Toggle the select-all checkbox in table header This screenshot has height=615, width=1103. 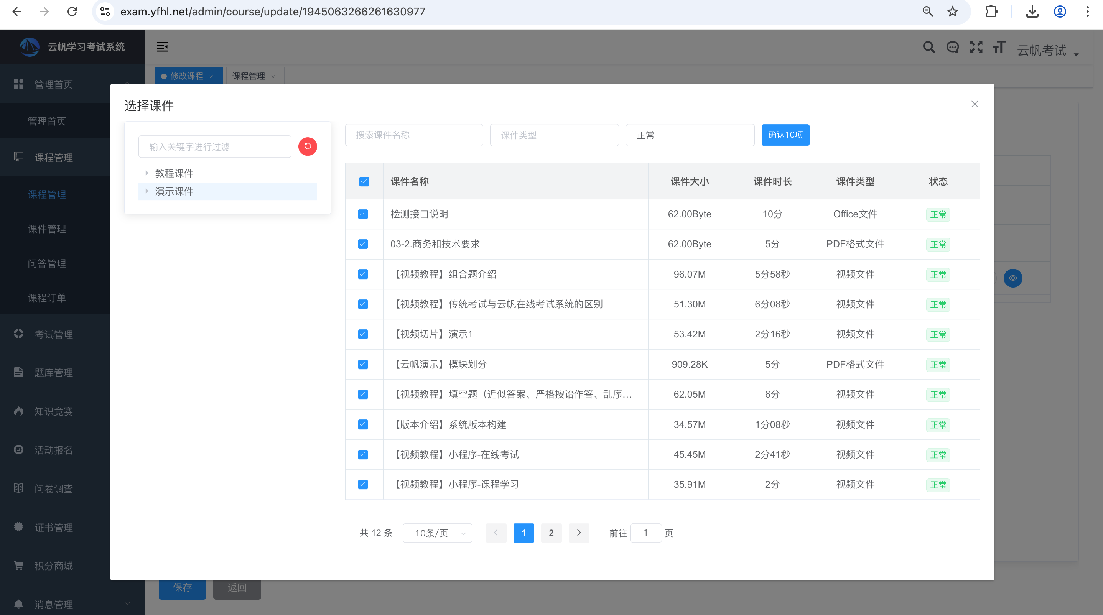point(364,181)
